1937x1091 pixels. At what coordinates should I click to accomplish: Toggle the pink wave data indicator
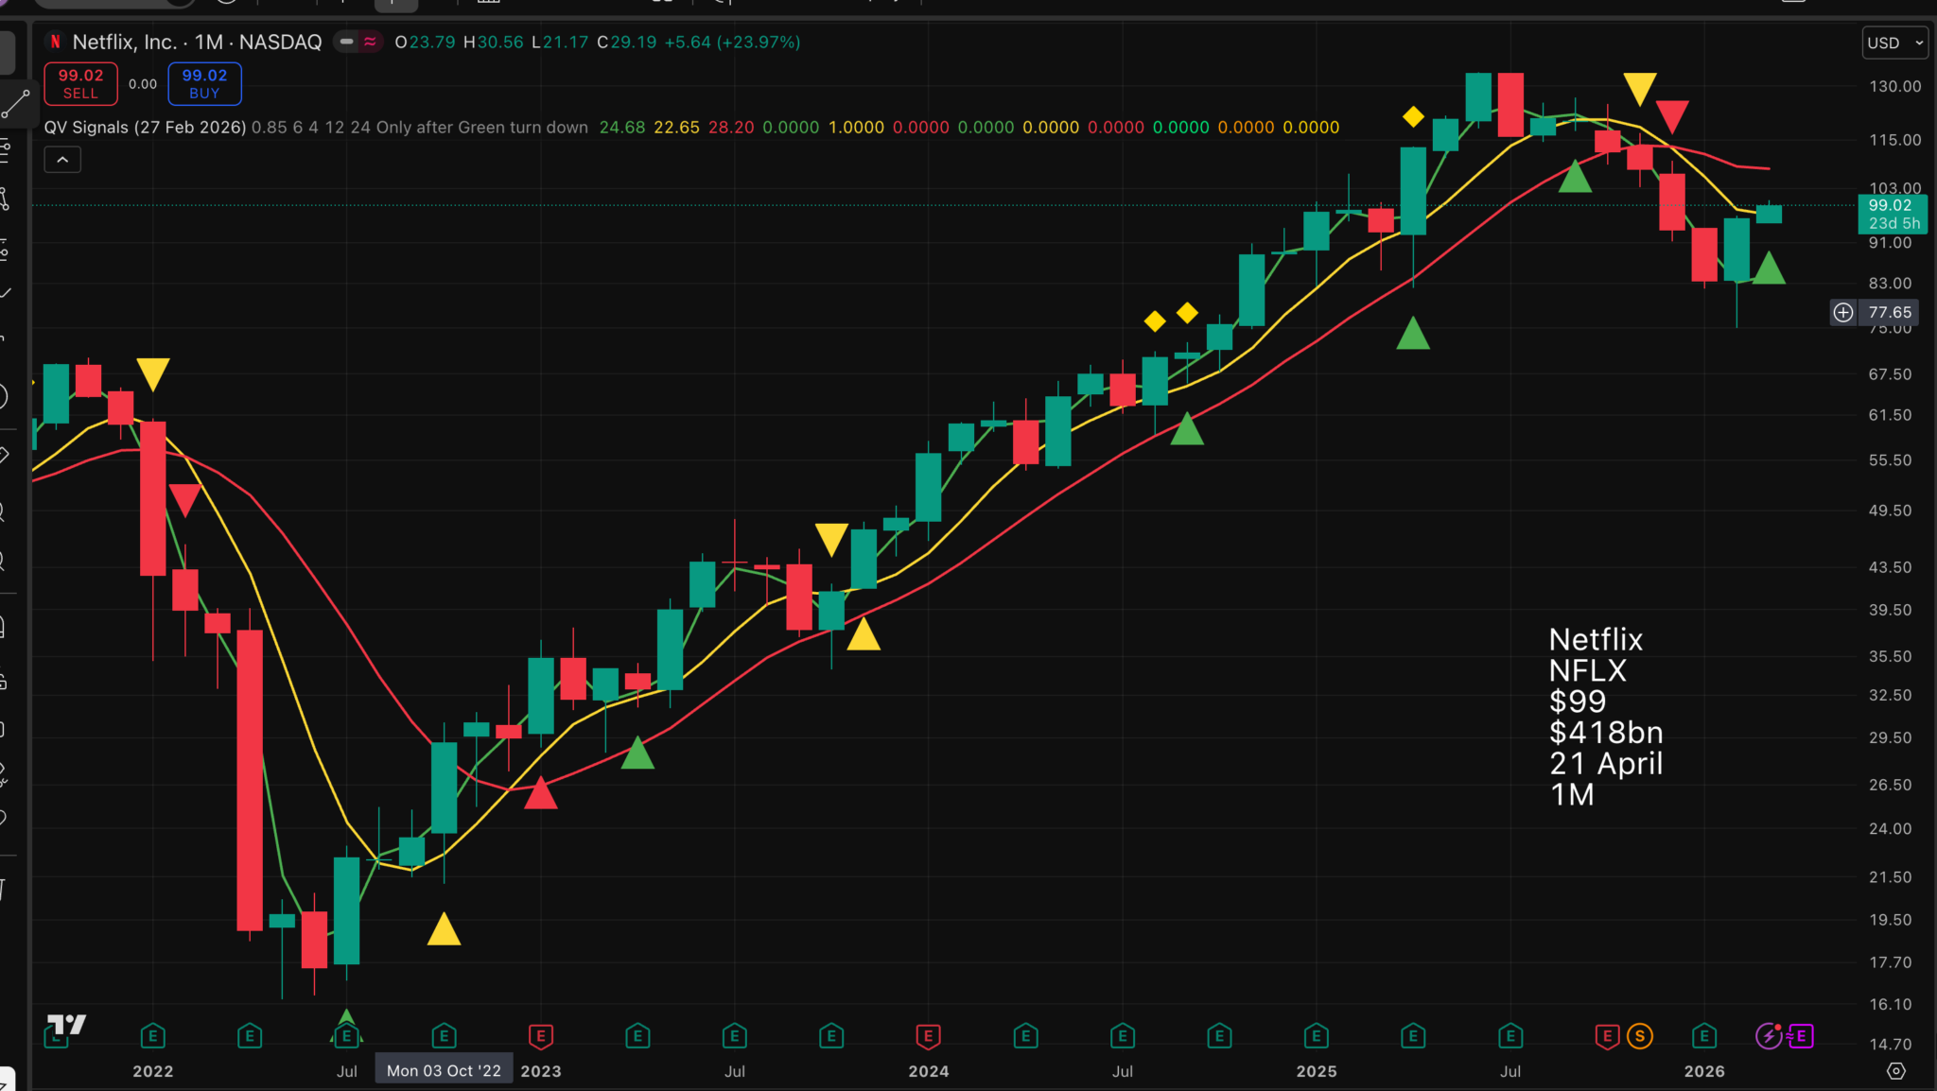click(x=371, y=42)
